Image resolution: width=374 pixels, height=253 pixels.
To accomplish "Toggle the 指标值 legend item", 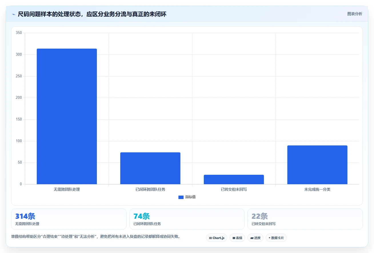I will (x=187, y=197).
